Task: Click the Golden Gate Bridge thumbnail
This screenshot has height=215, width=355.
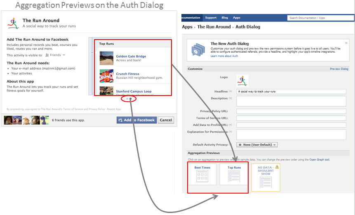Action: (106, 58)
